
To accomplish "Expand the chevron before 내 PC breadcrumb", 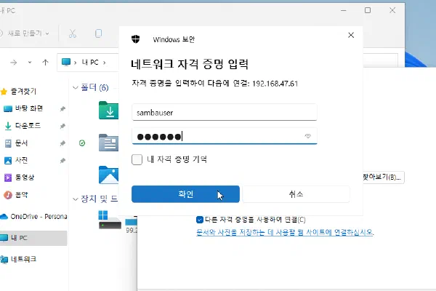I will pos(76,63).
